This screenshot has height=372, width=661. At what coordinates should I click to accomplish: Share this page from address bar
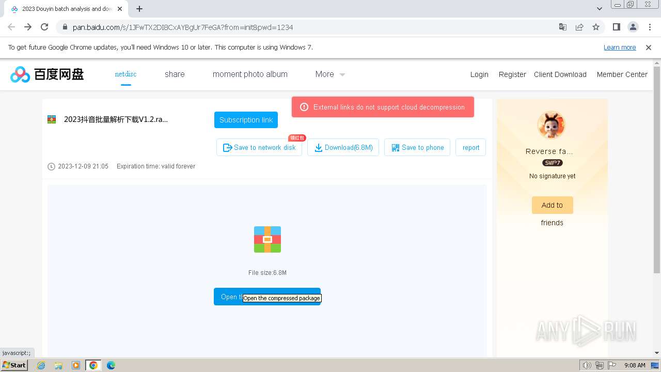[579, 27]
